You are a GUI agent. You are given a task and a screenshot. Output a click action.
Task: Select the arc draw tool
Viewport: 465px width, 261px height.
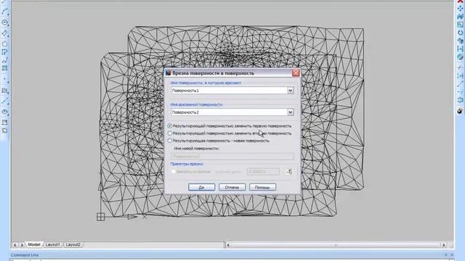[4, 12]
